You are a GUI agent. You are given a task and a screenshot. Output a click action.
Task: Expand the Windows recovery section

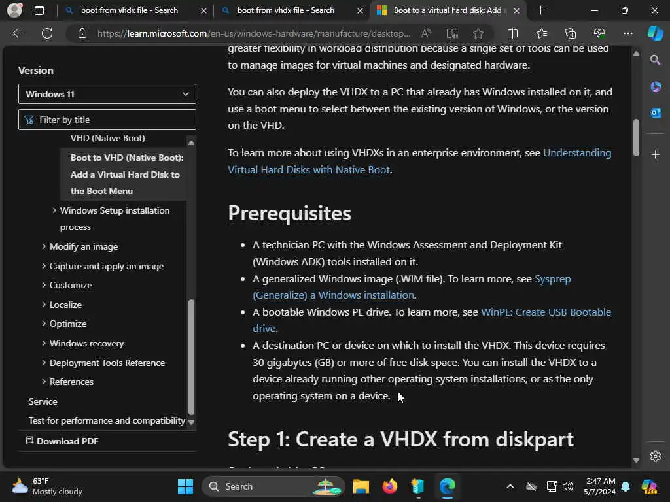44,343
